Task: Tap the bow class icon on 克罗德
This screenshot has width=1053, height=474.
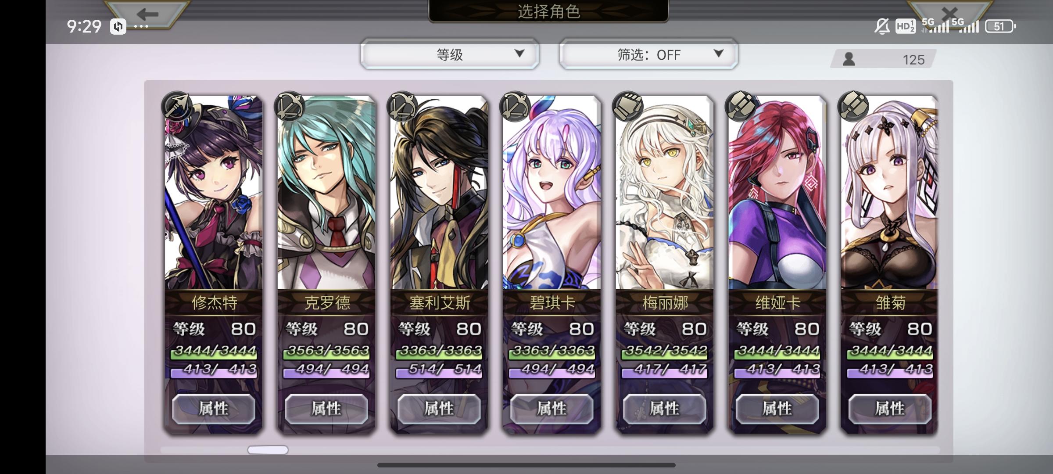Action: 289,106
